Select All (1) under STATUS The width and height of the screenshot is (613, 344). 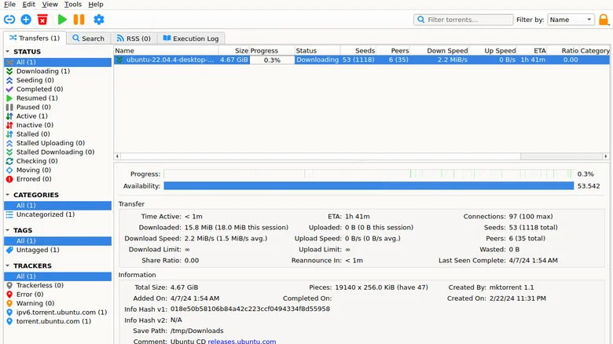(x=57, y=62)
